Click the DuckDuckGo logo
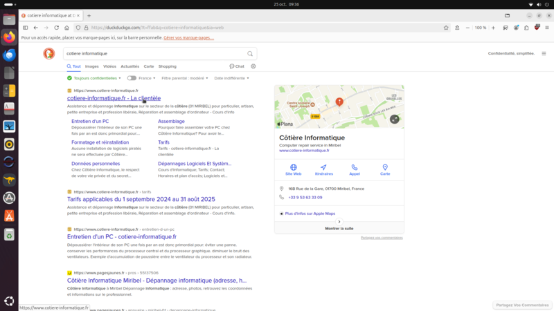This screenshot has width=554, height=311. [x=49, y=54]
